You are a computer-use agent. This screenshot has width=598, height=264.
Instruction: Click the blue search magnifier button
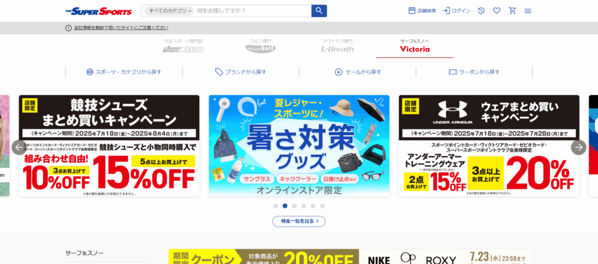point(319,11)
